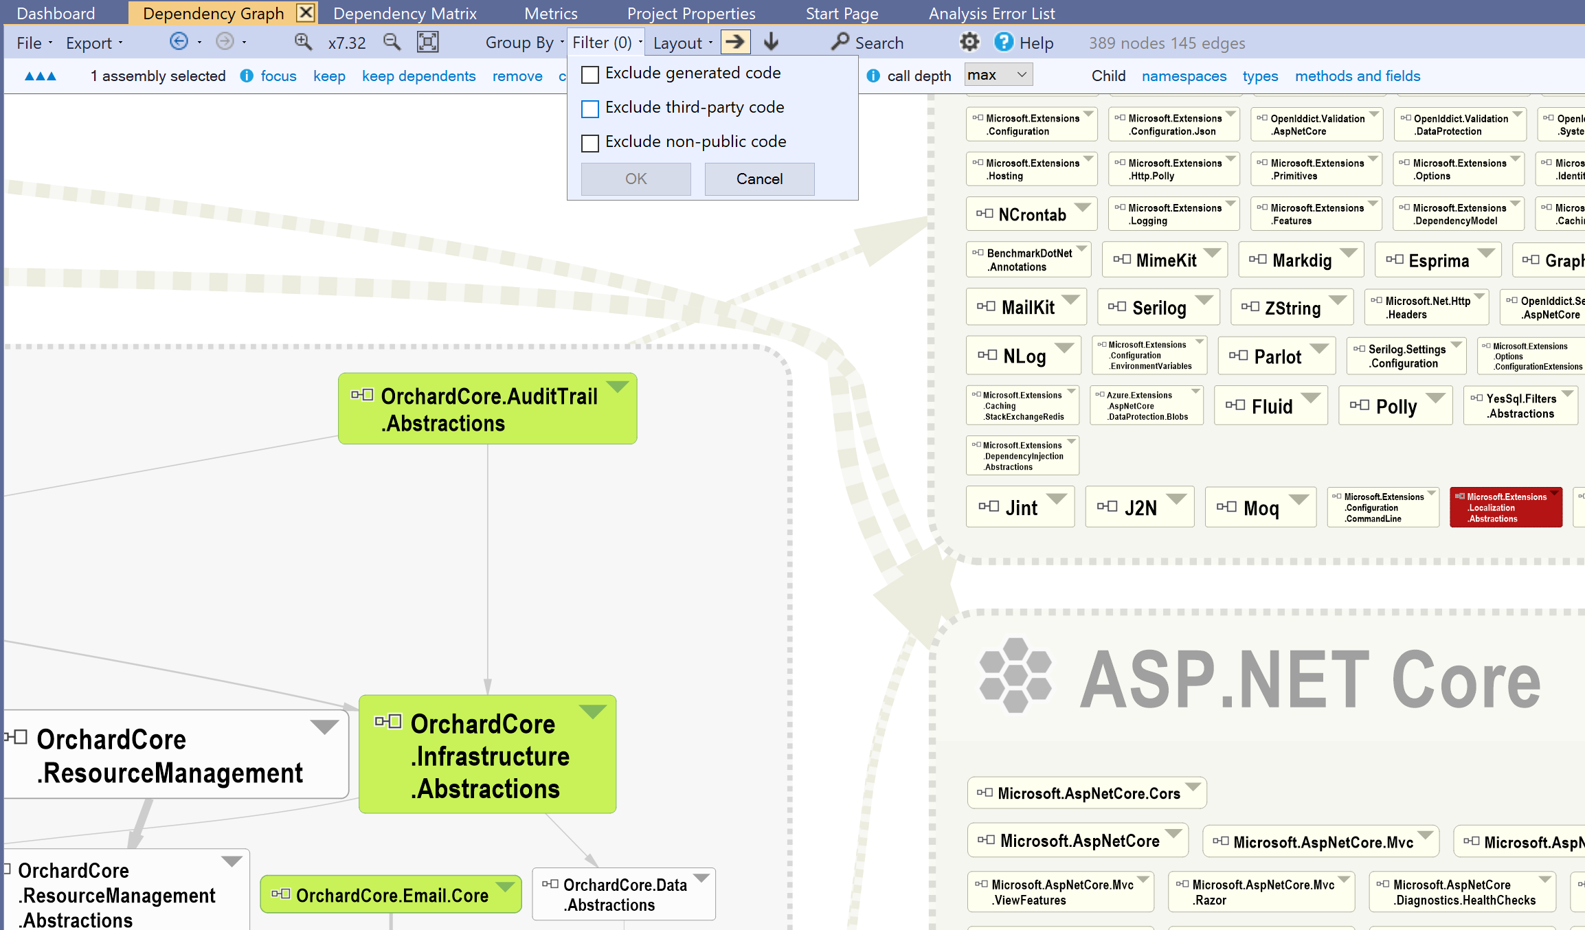Expand the OrchardCore.AuditTrail.Abstractions node arrow
This screenshot has width=1585, height=930.
[618, 387]
